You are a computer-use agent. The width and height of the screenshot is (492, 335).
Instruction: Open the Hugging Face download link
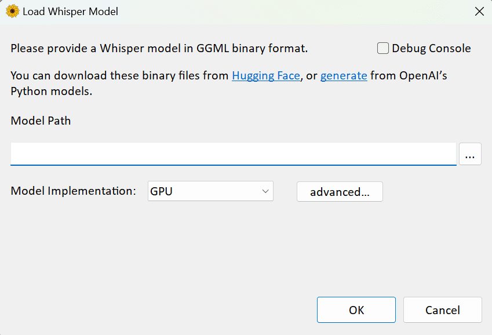[266, 75]
